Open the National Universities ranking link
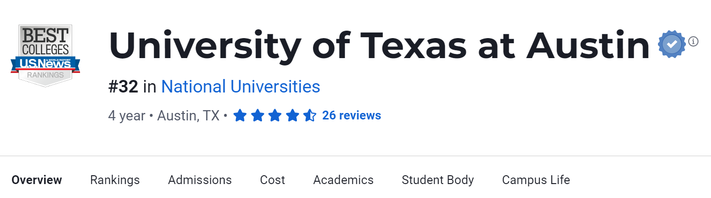 click(241, 87)
